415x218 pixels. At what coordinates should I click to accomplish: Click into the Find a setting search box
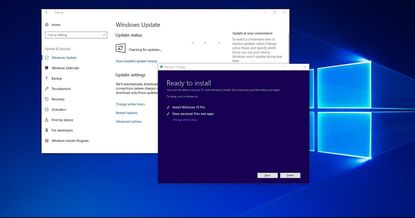(x=76, y=35)
